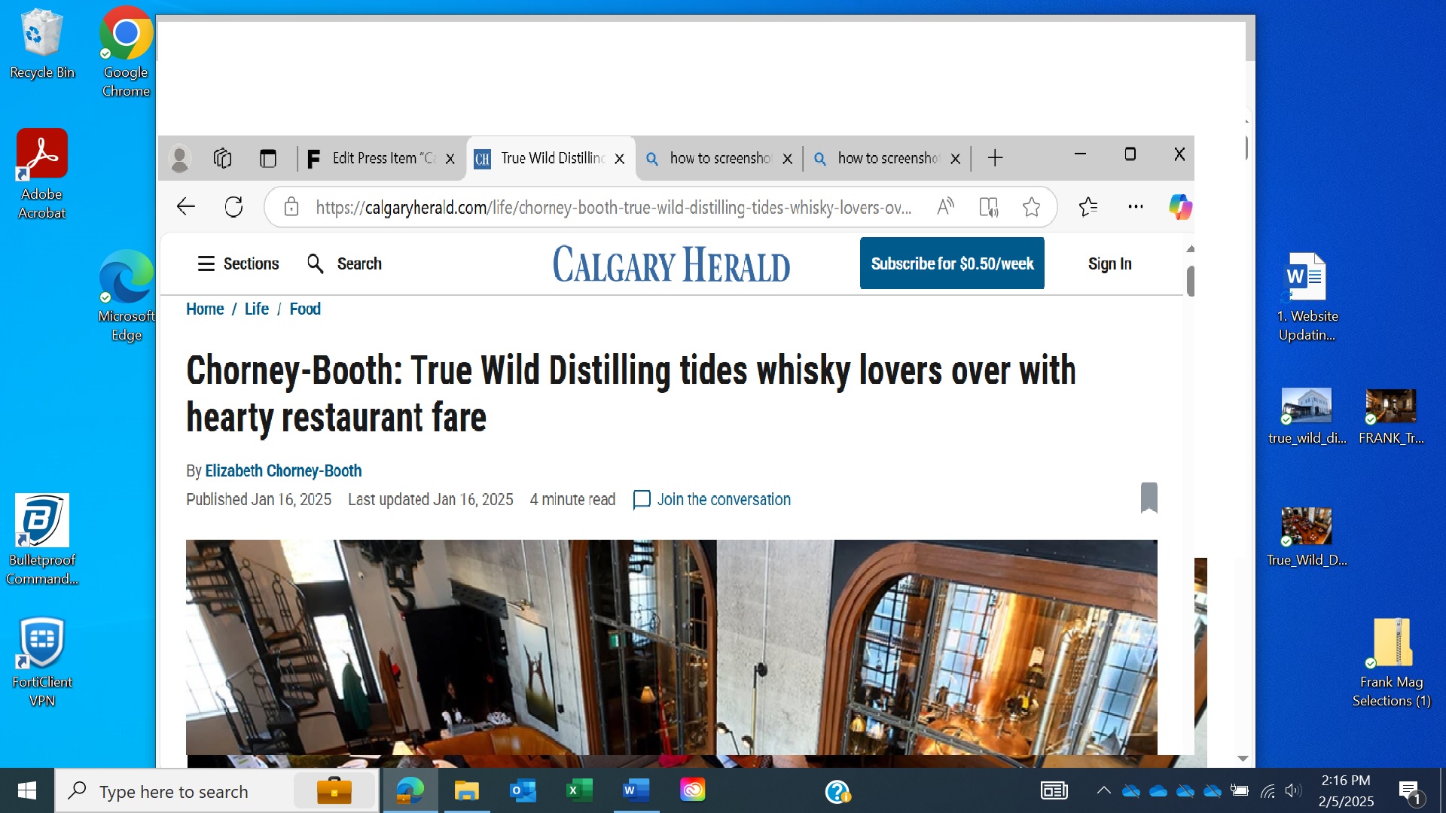Click the Type here to search box
Screen dimensions: 1446x813
(216, 791)
